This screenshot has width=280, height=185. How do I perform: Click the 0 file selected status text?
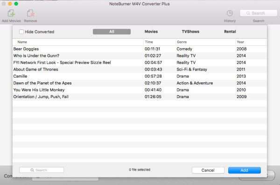tap(140, 170)
